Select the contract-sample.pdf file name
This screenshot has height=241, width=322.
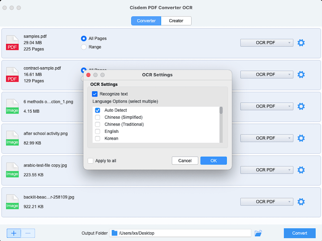(42, 68)
